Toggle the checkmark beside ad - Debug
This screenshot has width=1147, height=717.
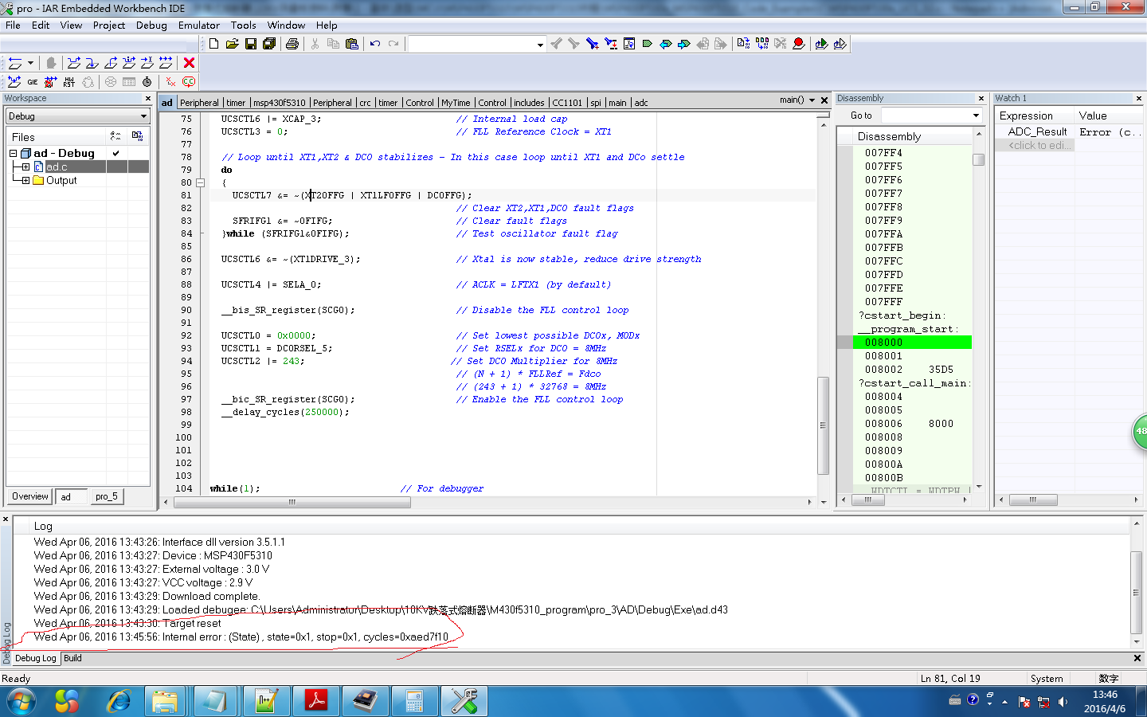pyautogui.click(x=116, y=153)
